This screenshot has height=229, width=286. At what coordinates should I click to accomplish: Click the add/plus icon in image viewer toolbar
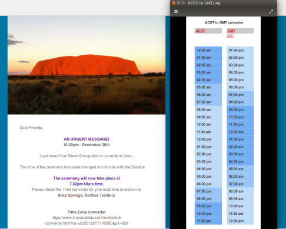click(x=176, y=11)
